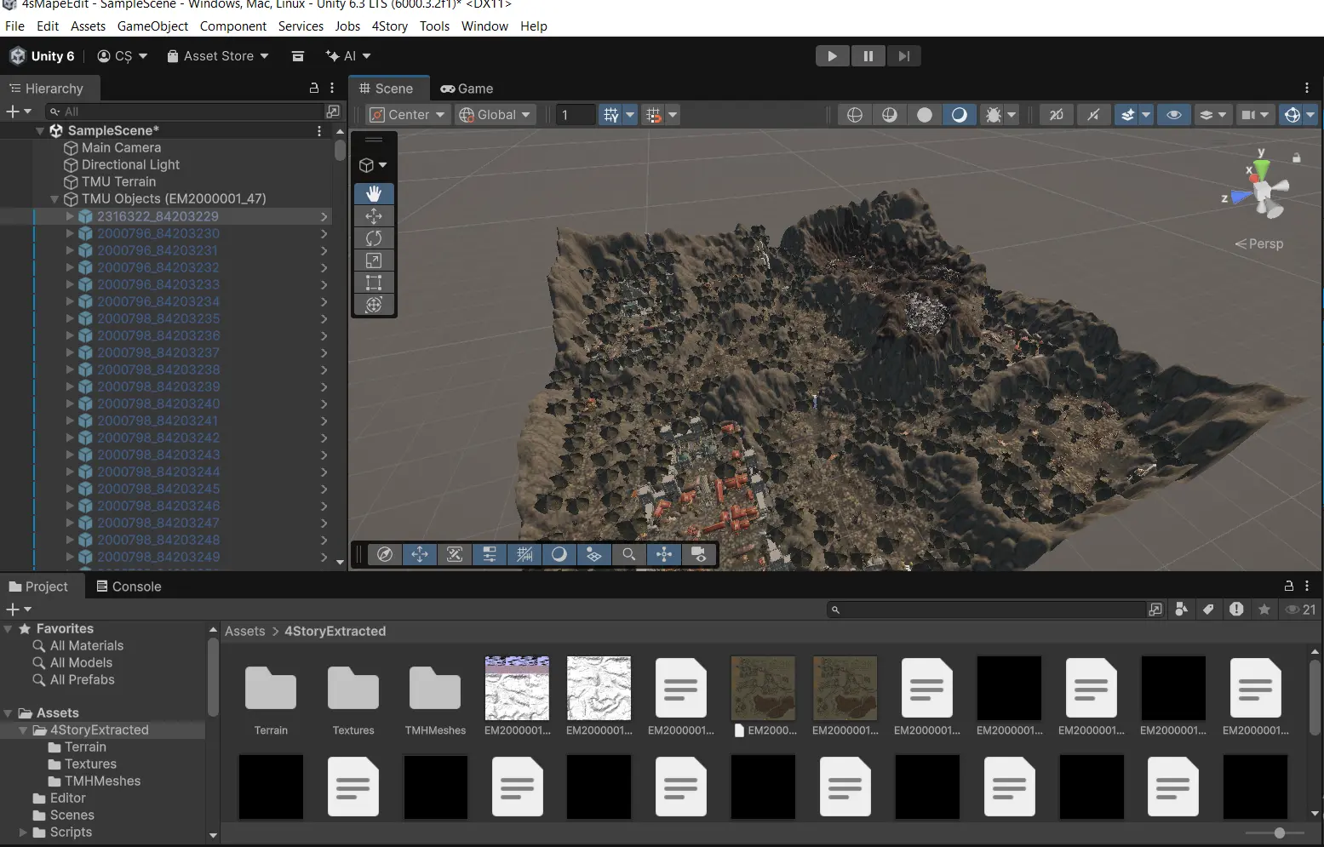
Task: Click the debug bug icon in Scene toolbar
Action: click(x=993, y=115)
